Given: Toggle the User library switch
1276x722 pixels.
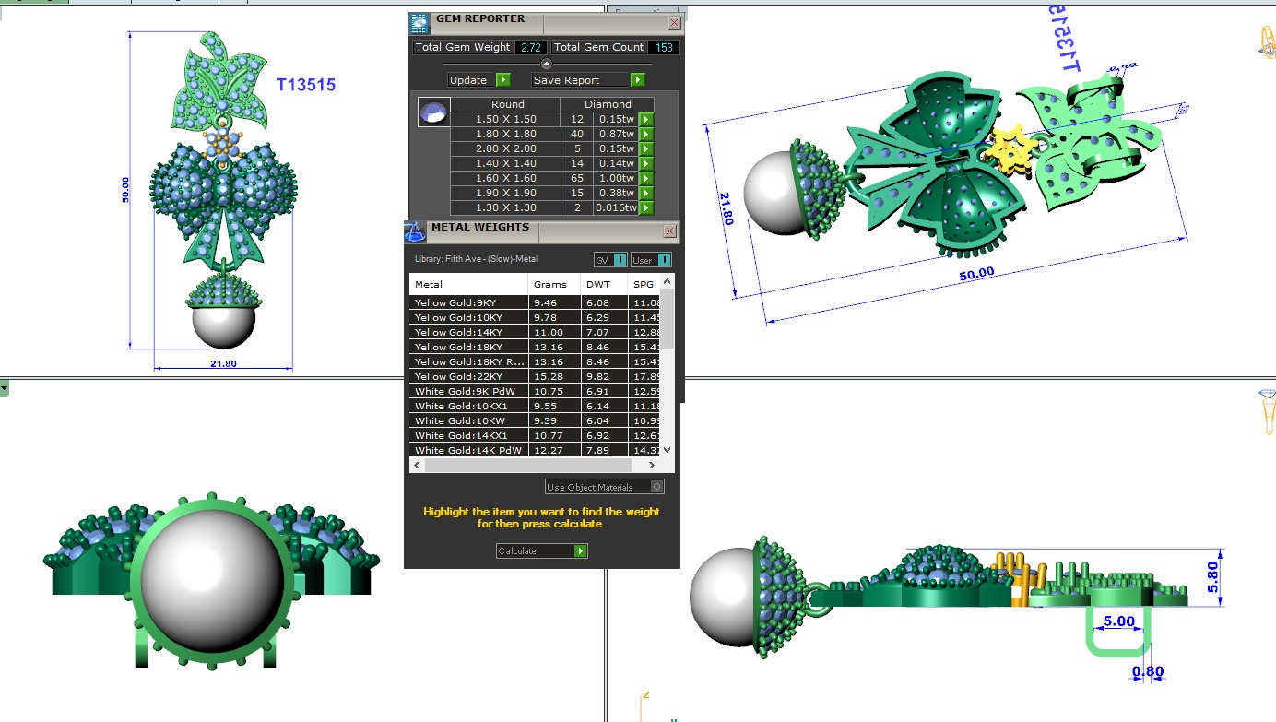Looking at the screenshot, I should [664, 260].
